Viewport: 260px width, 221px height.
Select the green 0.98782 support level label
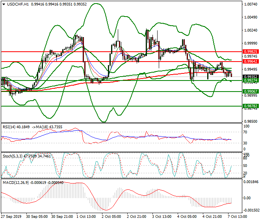(251, 106)
